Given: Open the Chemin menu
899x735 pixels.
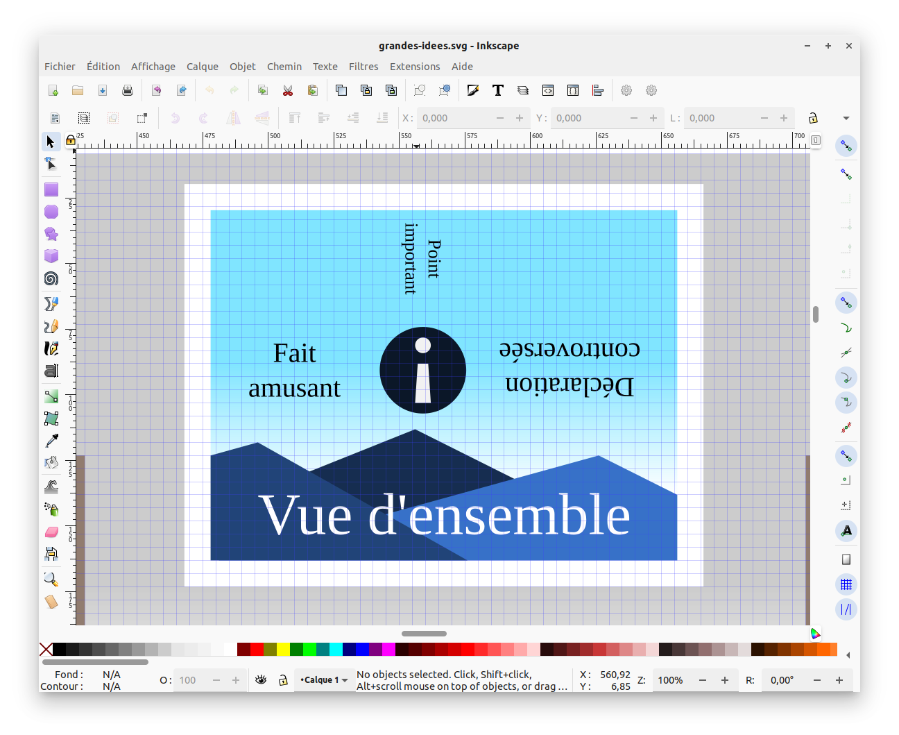Looking at the screenshot, I should pyautogui.click(x=284, y=66).
